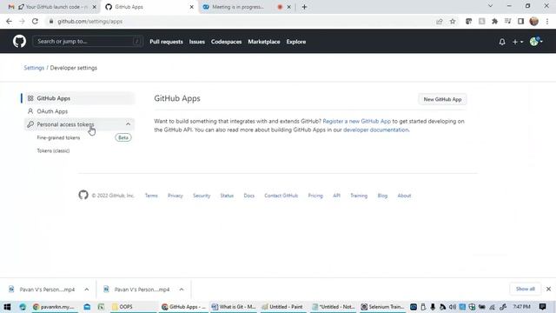Open Tokens (classic)
The image size is (556, 313).
pos(53,150)
